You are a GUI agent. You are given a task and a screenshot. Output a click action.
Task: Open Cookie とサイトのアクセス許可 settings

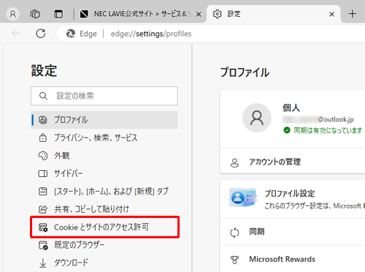104,227
